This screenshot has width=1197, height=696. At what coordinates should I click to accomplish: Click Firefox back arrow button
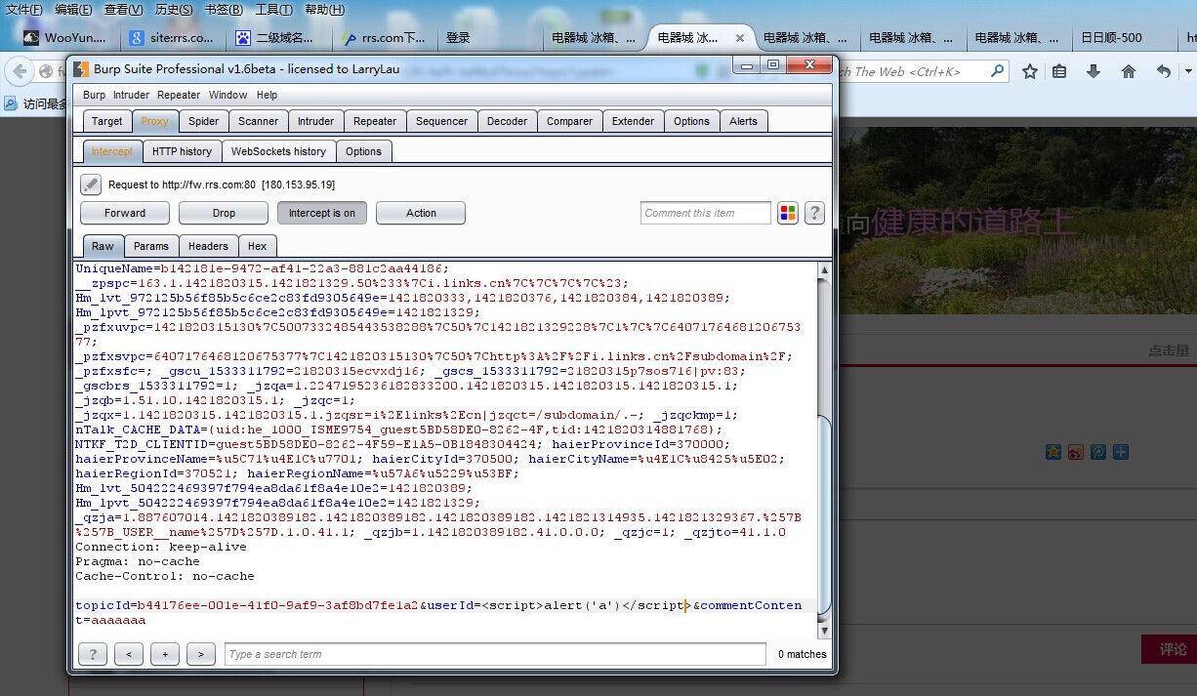tap(19, 71)
